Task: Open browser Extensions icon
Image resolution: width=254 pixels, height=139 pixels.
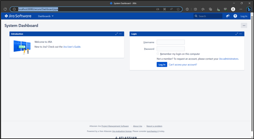Action: point(187,9)
